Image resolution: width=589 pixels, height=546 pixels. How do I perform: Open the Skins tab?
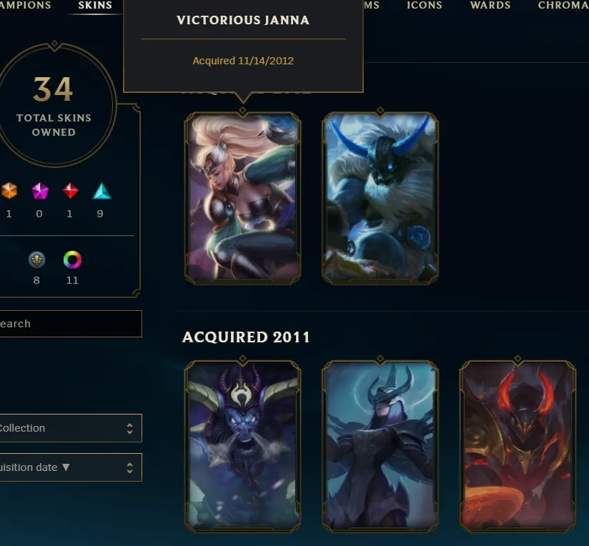95,5
